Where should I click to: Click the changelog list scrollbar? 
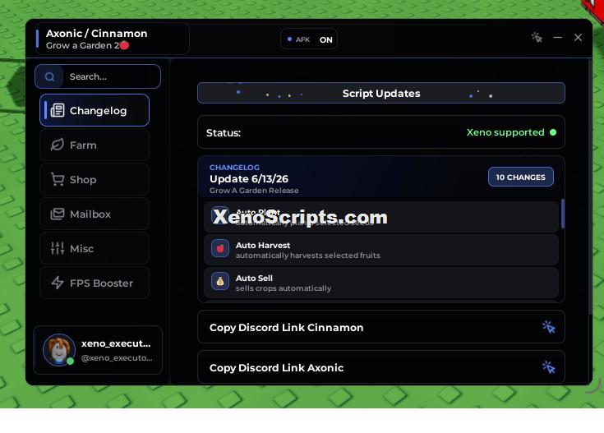coord(563,214)
